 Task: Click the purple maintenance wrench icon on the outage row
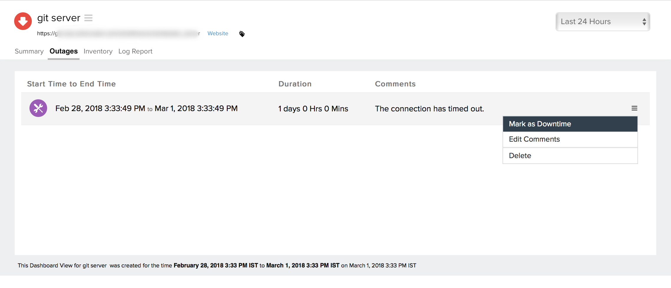(x=38, y=108)
